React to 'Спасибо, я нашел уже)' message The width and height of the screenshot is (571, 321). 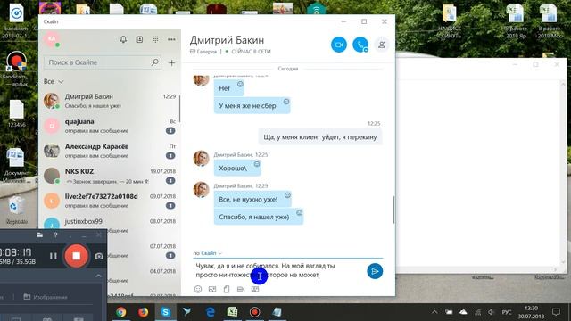[300, 212]
